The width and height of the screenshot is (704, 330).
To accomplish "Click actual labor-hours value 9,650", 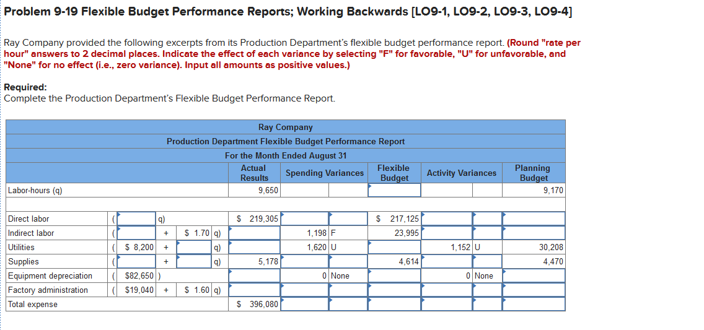I will click(268, 191).
